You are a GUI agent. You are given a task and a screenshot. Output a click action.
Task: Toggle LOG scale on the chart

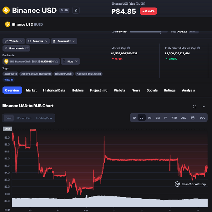click(202, 118)
